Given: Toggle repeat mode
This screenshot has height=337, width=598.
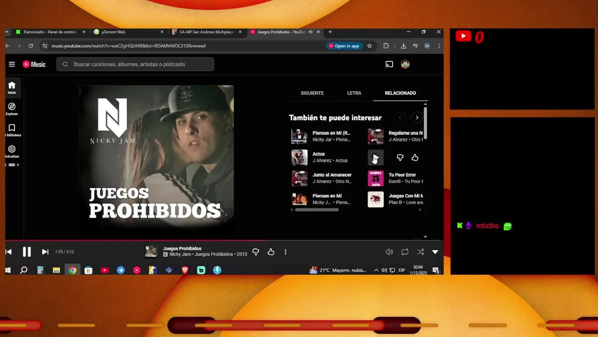Looking at the screenshot, I should point(405,252).
